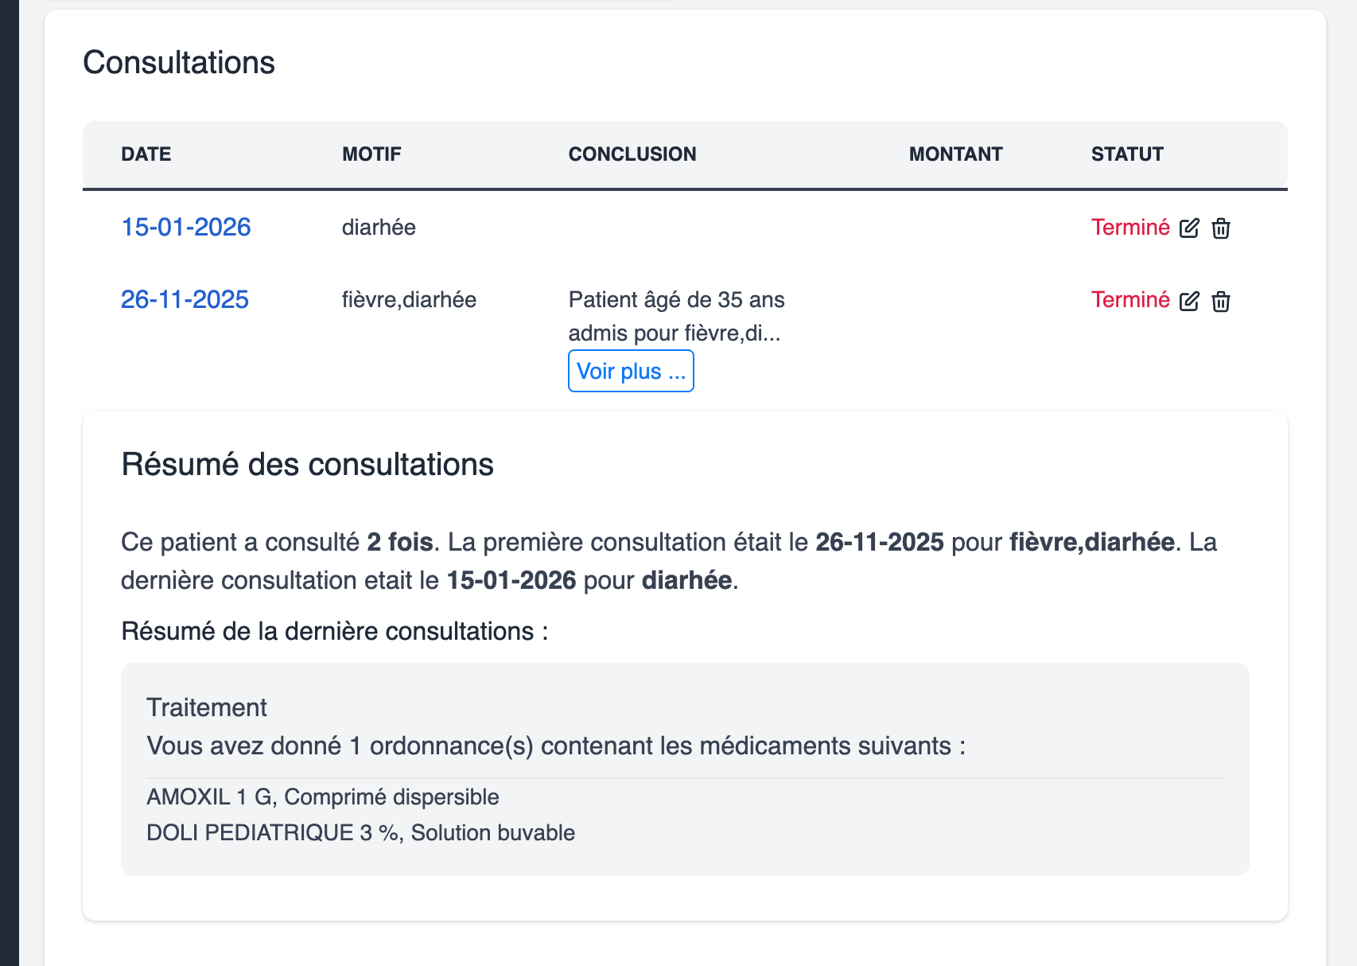Screen dimensions: 1357x966
Task: Sort table by MOTIF column
Action: 371,154
